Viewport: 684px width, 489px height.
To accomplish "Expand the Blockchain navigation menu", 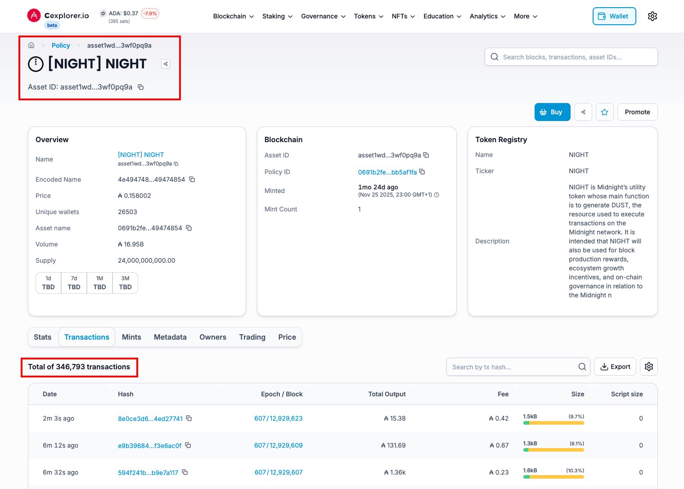I will coord(233,16).
